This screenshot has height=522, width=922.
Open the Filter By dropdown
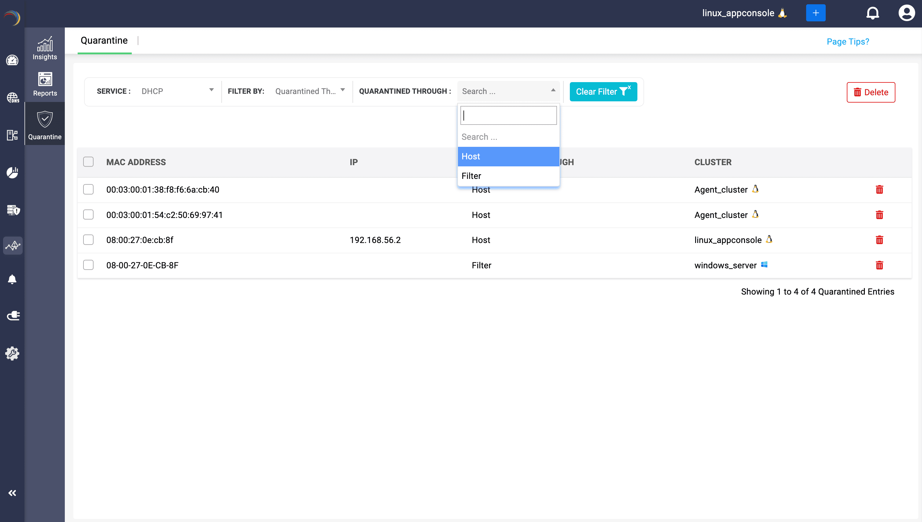pyautogui.click(x=309, y=91)
